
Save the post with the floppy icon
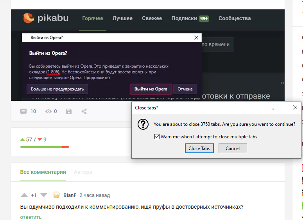click(69, 111)
